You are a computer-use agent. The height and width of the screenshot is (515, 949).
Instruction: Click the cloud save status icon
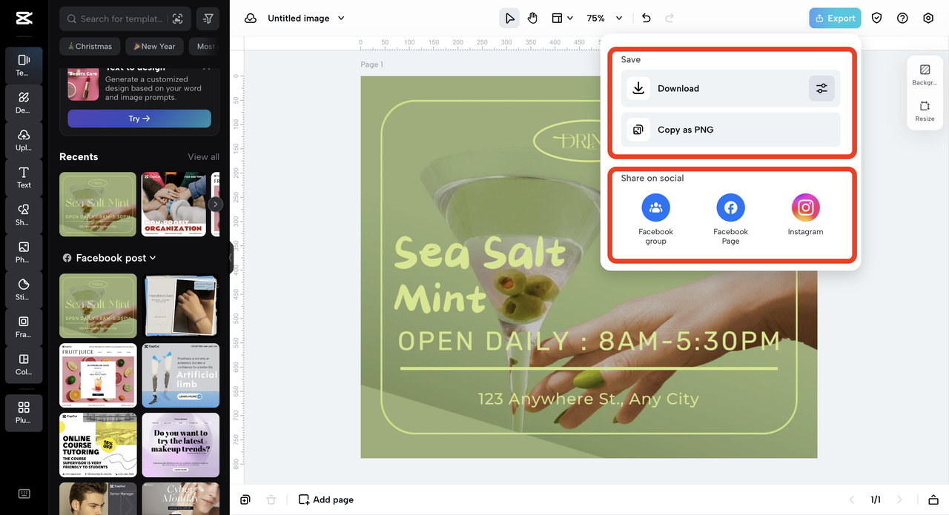(251, 18)
